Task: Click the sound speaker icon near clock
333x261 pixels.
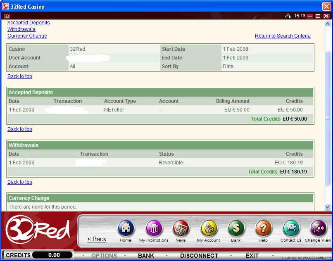Action: coord(288,16)
